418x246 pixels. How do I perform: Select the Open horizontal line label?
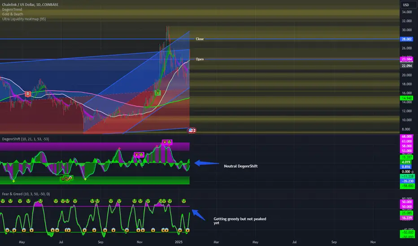click(x=200, y=59)
